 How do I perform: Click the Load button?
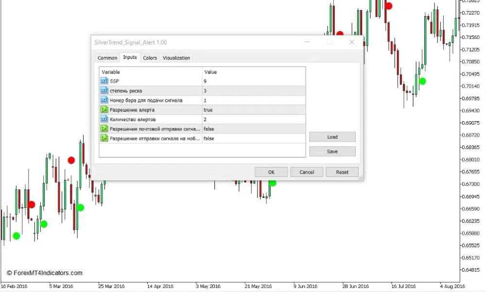coord(332,137)
